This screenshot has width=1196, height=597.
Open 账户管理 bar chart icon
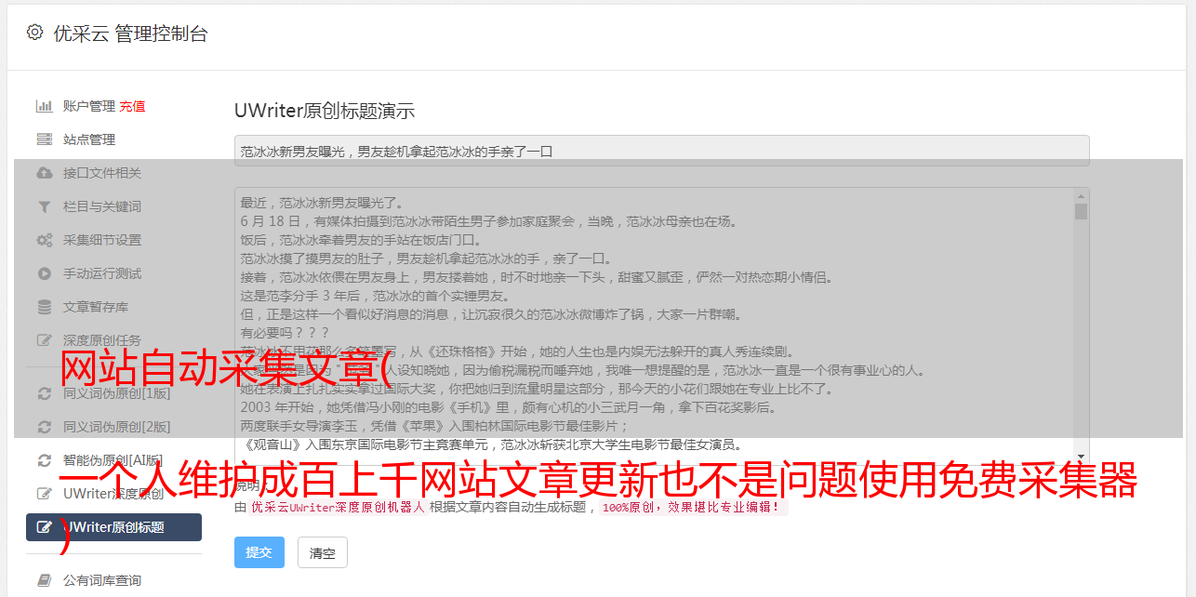pyautogui.click(x=44, y=106)
